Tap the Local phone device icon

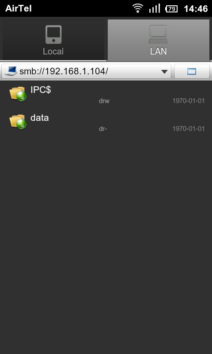click(53, 35)
